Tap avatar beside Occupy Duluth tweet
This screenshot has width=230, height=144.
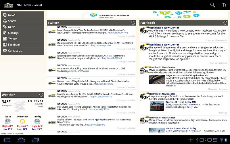coord(52,32)
